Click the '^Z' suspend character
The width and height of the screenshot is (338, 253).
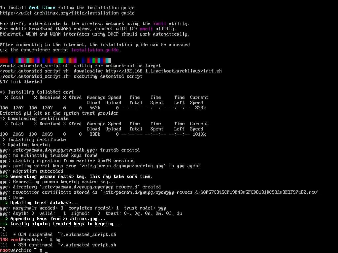click(3, 229)
